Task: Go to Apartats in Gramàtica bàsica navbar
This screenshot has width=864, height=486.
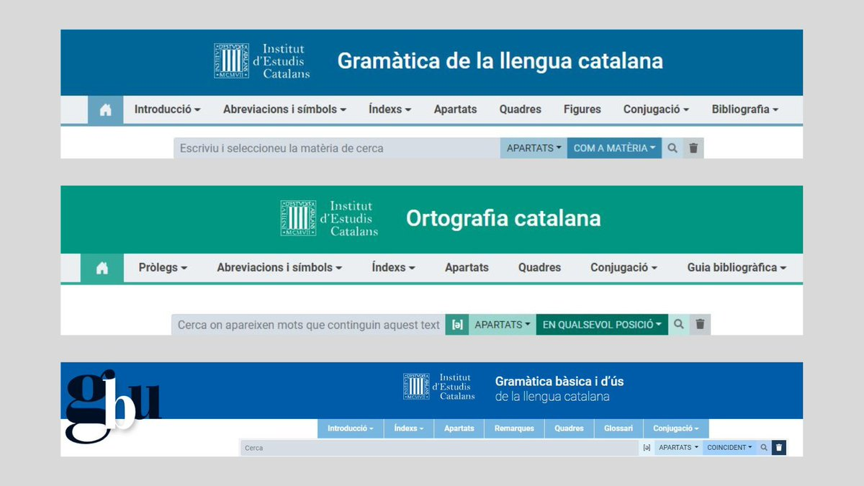Action: pyautogui.click(x=459, y=428)
